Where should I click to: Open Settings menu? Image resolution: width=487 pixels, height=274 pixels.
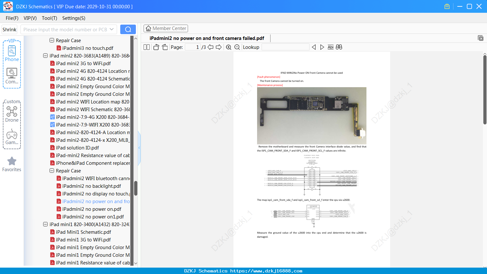(74, 18)
